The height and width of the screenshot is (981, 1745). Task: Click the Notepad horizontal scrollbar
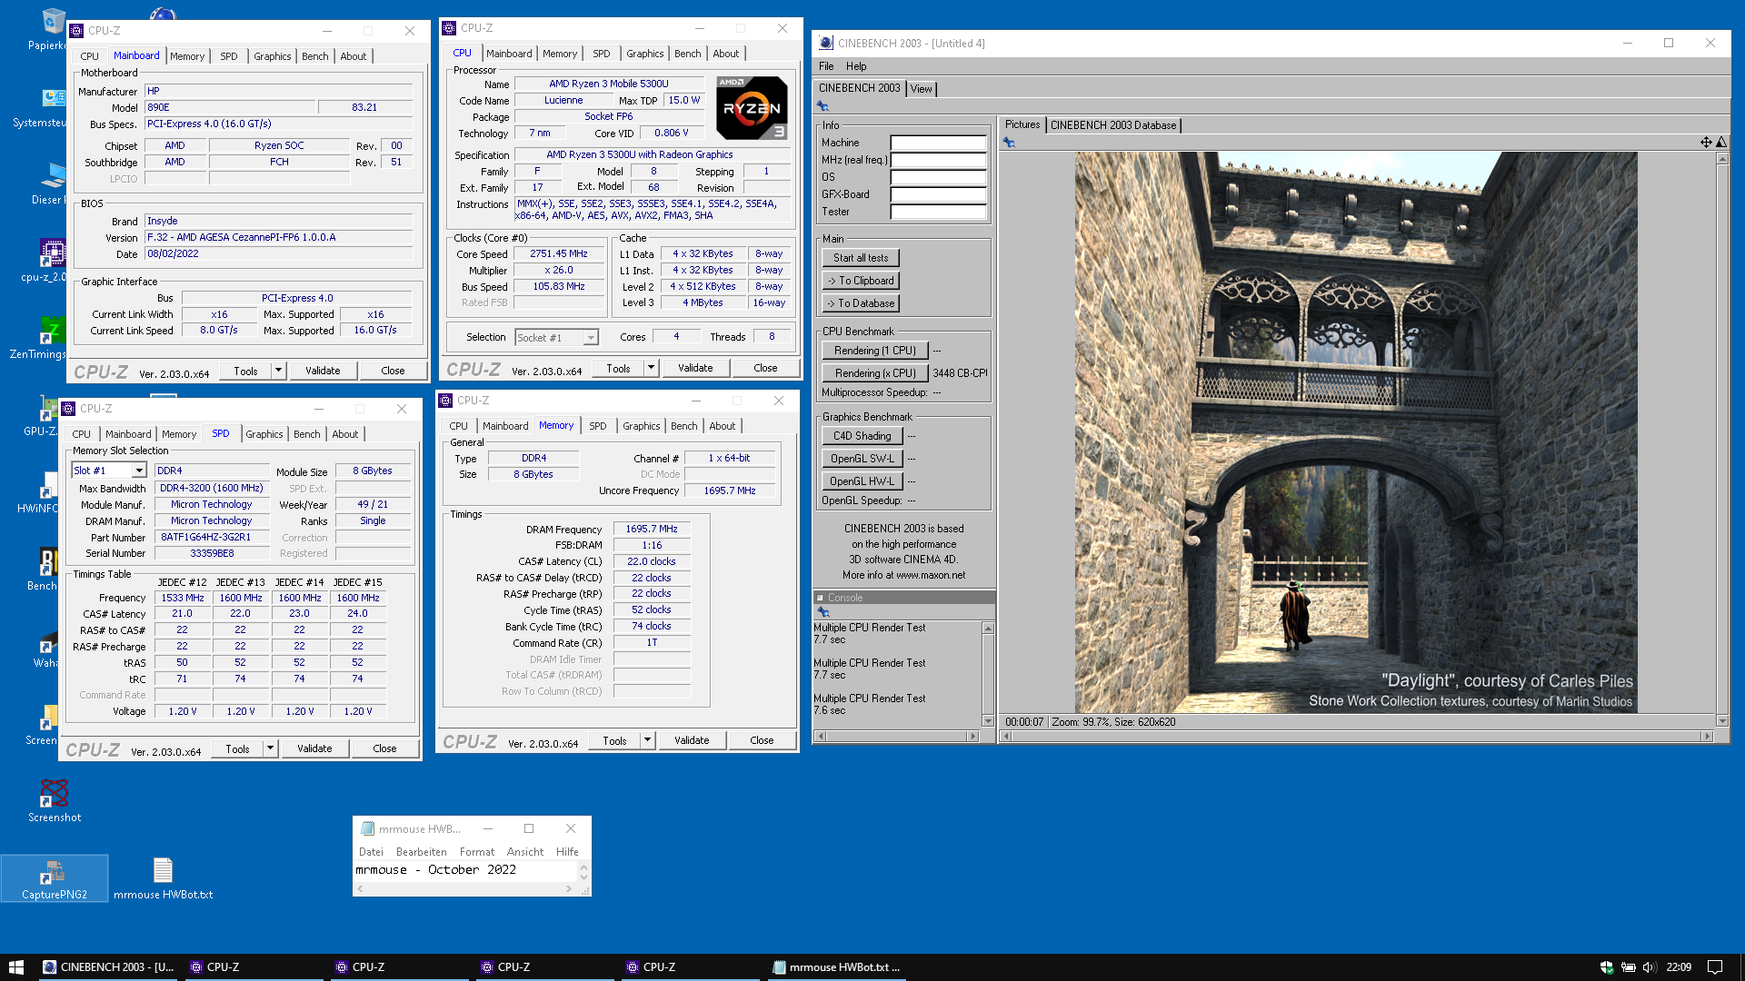pyautogui.click(x=464, y=889)
